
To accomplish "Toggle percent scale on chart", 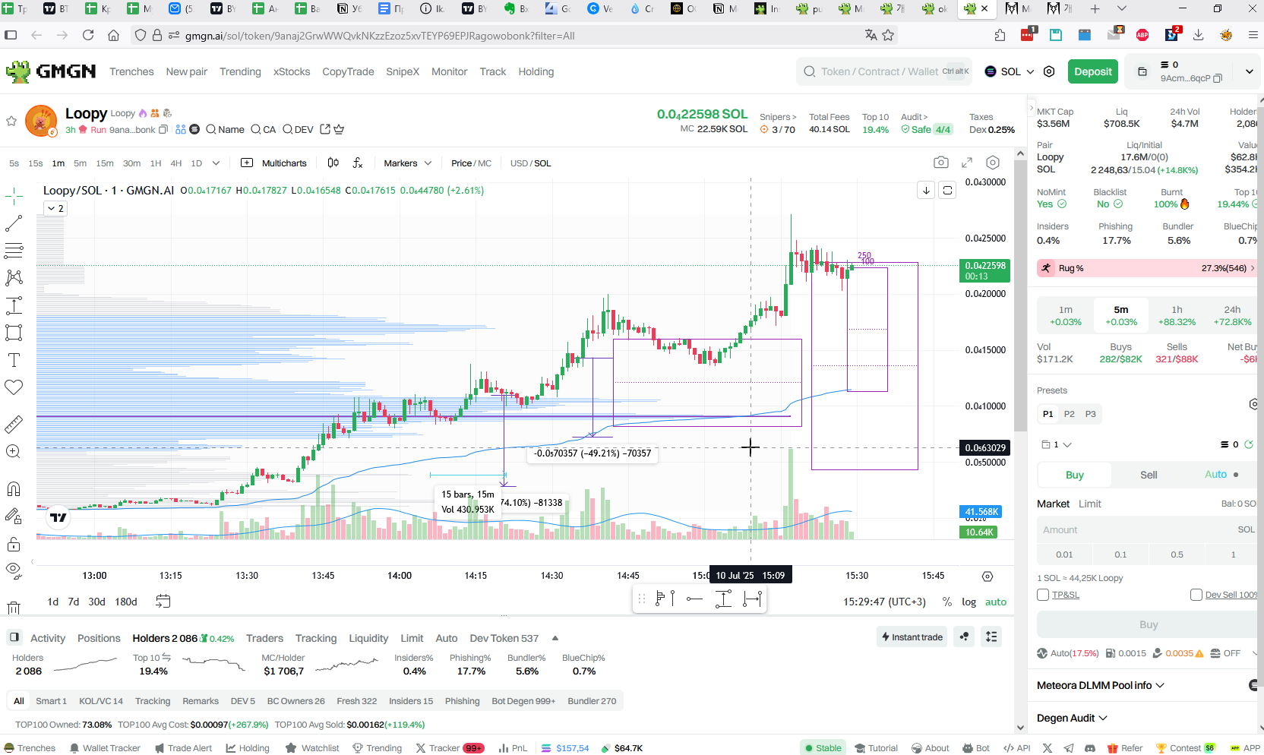I will (x=946, y=602).
